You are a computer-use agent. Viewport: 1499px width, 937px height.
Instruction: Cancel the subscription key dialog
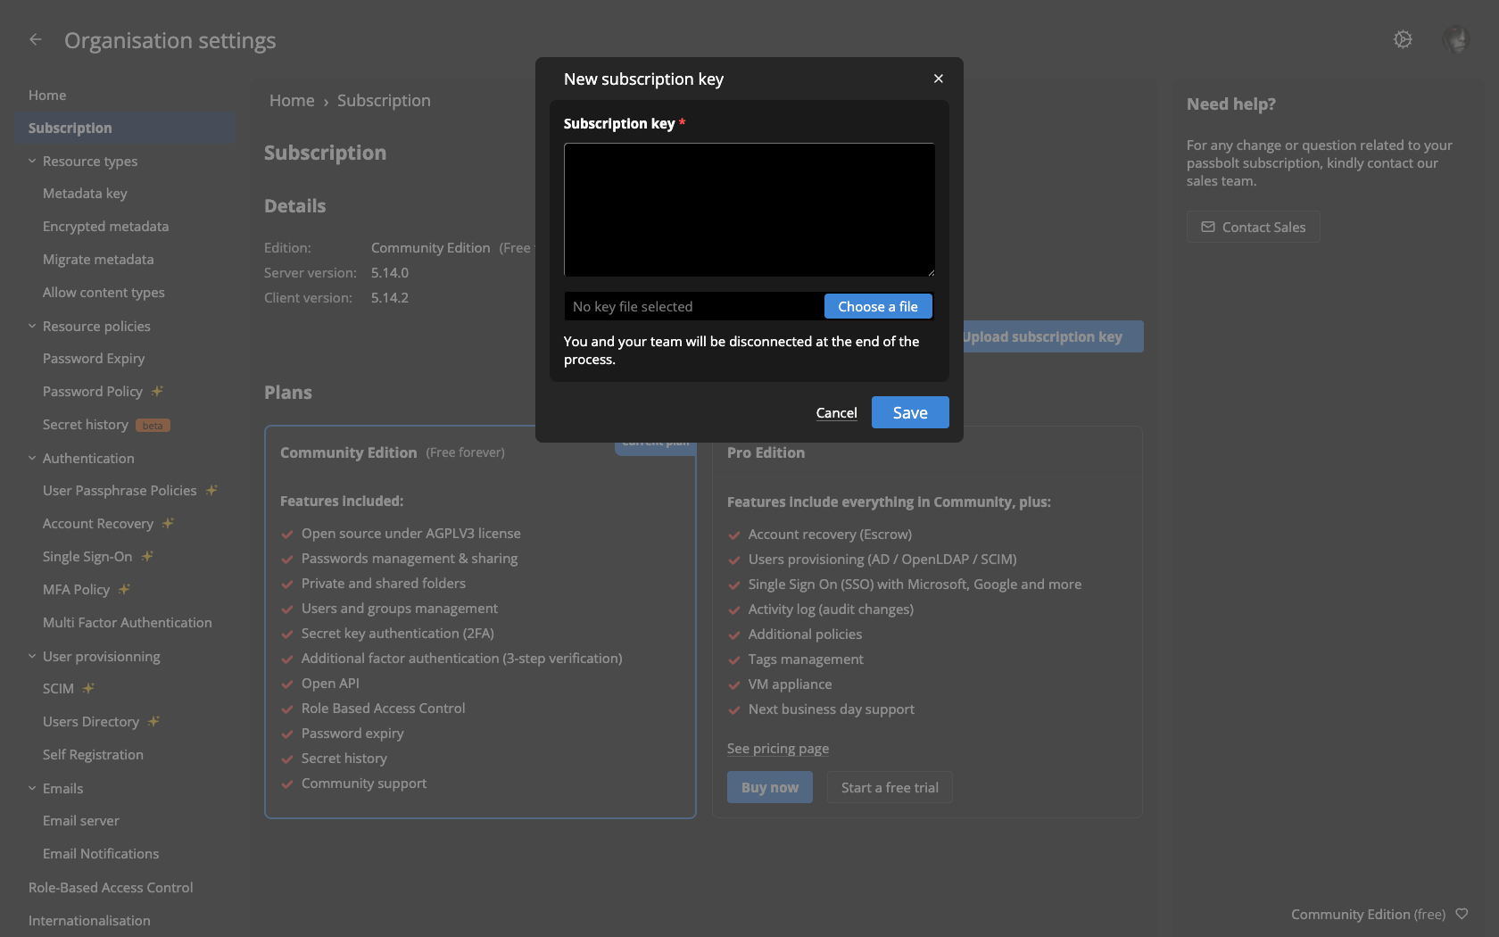pos(836,412)
